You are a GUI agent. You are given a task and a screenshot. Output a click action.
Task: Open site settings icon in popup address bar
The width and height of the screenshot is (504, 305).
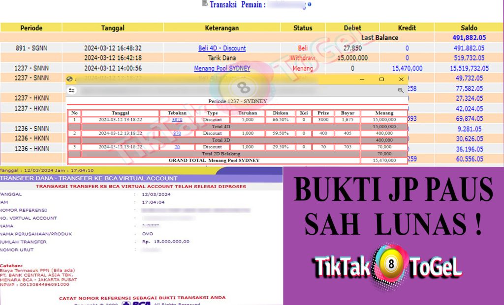point(72,90)
